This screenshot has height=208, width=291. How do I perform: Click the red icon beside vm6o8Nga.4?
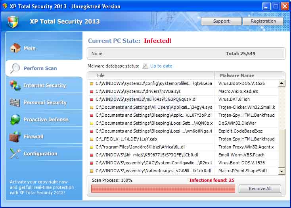click(91, 131)
